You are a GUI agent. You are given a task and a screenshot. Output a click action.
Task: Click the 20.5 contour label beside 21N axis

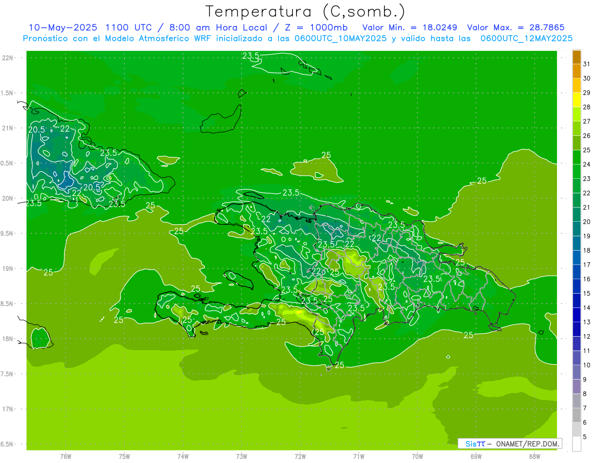[36, 129]
